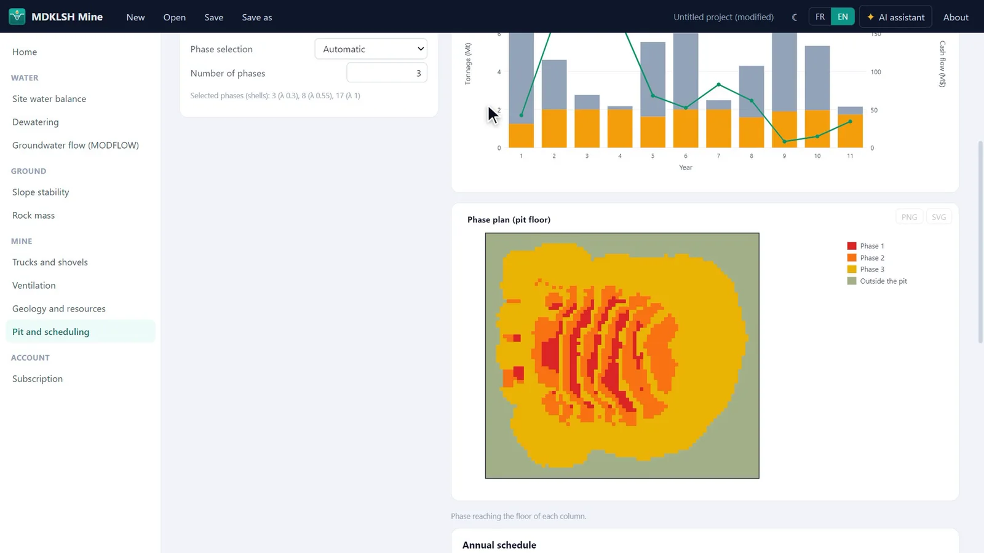
Task: Export phase plan as PNG
Action: [x=909, y=217]
